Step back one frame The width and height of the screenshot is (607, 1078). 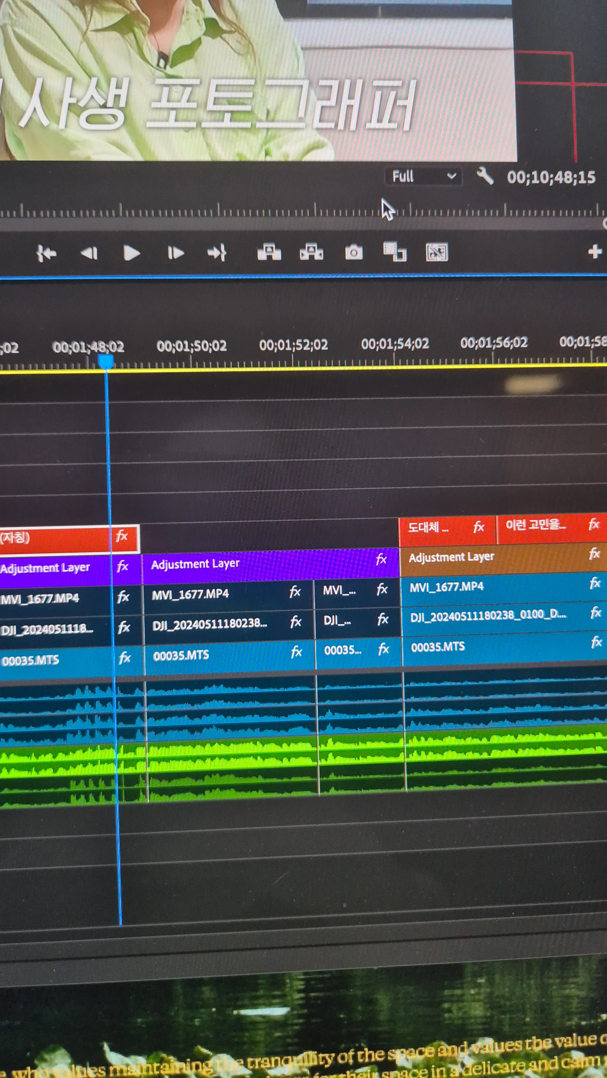pyautogui.click(x=89, y=253)
